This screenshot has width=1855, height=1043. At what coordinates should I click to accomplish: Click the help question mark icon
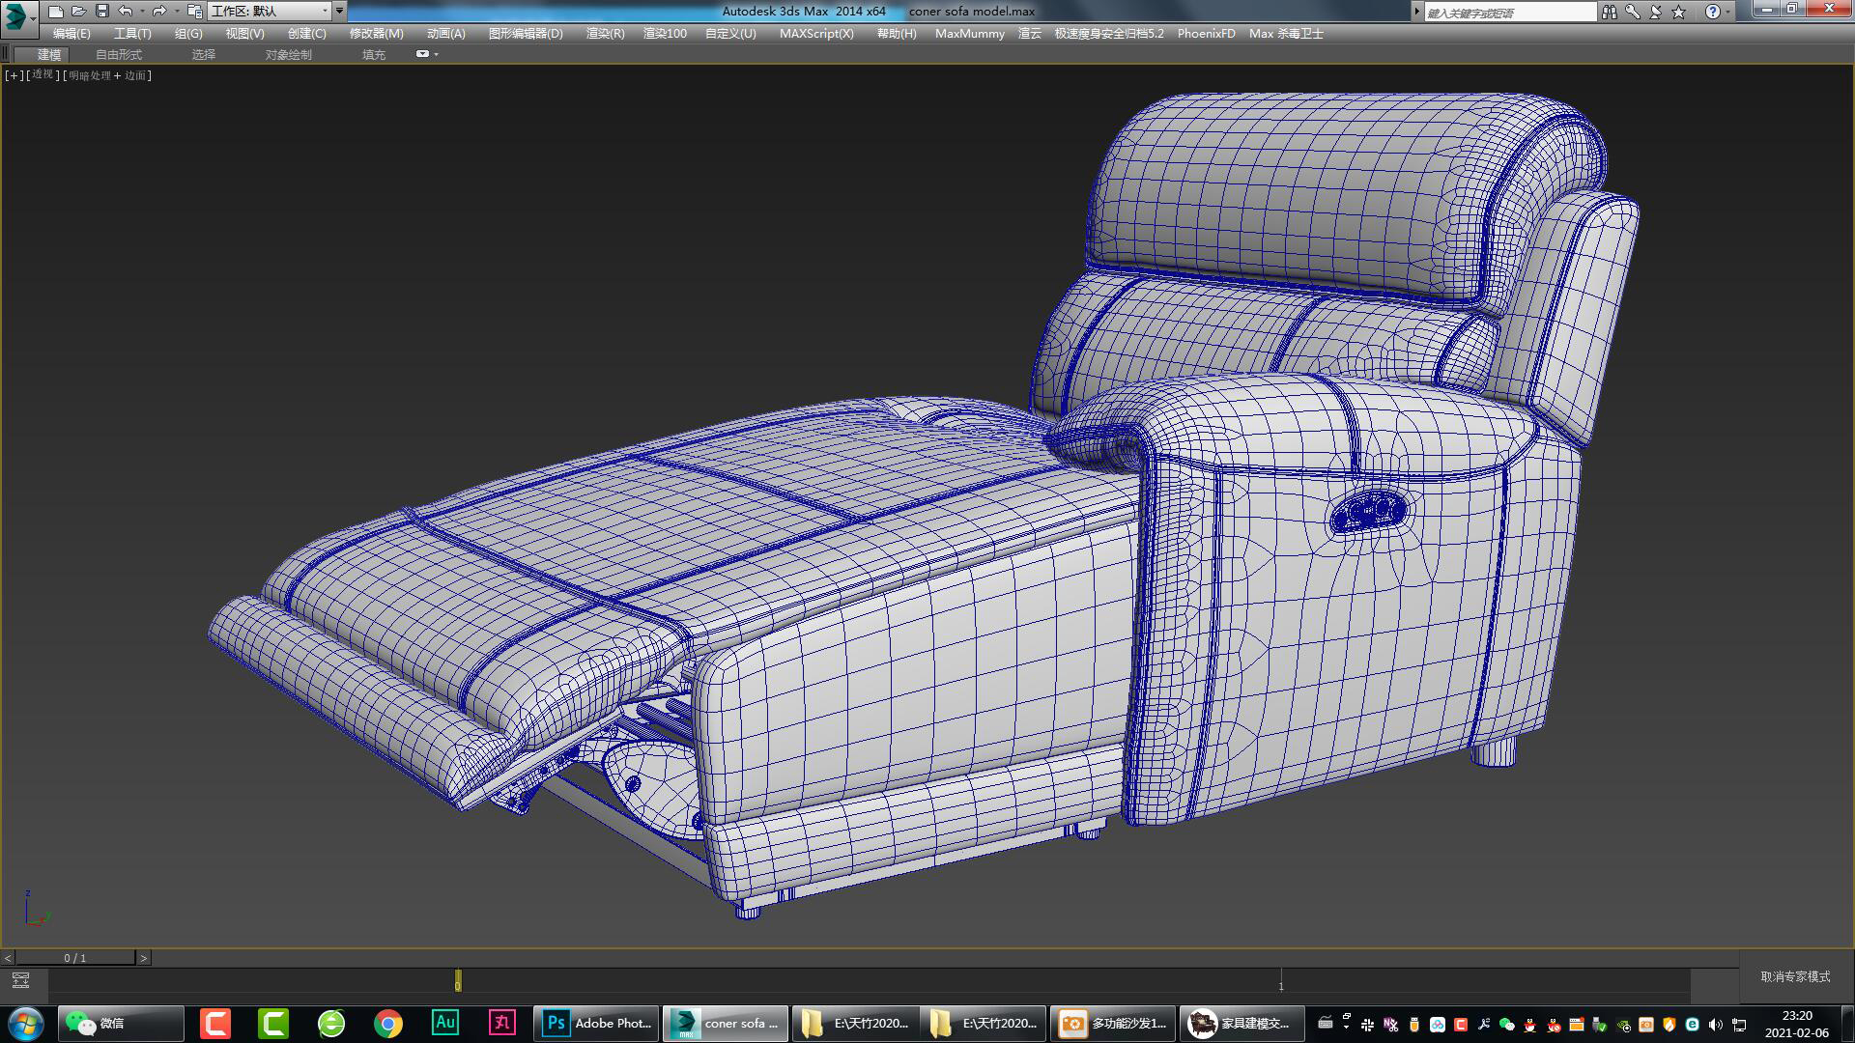[x=1712, y=12]
